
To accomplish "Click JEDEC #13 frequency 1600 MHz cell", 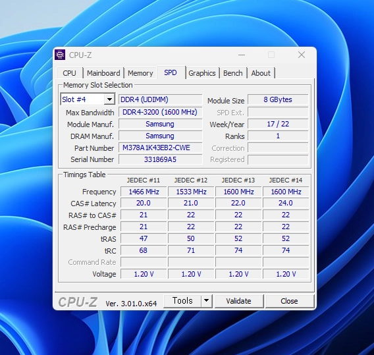I will pos(238,192).
